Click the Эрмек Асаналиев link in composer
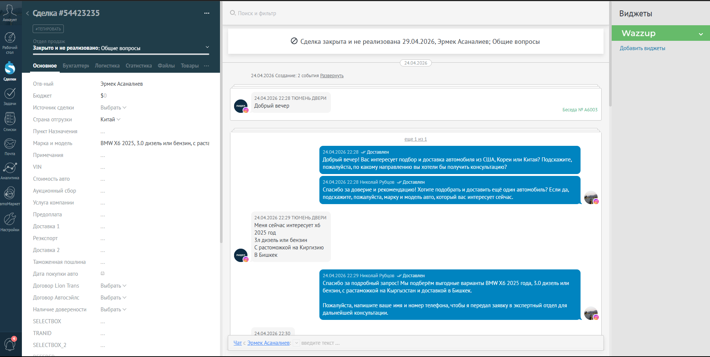This screenshot has width=710, height=357. tap(269, 343)
